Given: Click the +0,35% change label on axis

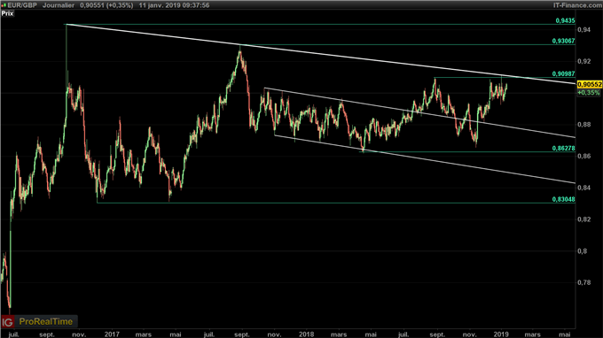Looking at the screenshot, I should pos(589,93).
